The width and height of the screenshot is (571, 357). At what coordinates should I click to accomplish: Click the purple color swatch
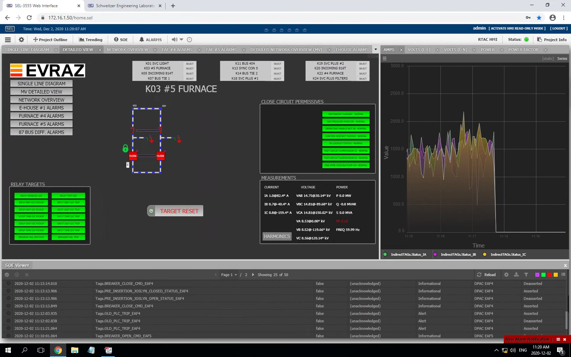(x=537, y=275)
